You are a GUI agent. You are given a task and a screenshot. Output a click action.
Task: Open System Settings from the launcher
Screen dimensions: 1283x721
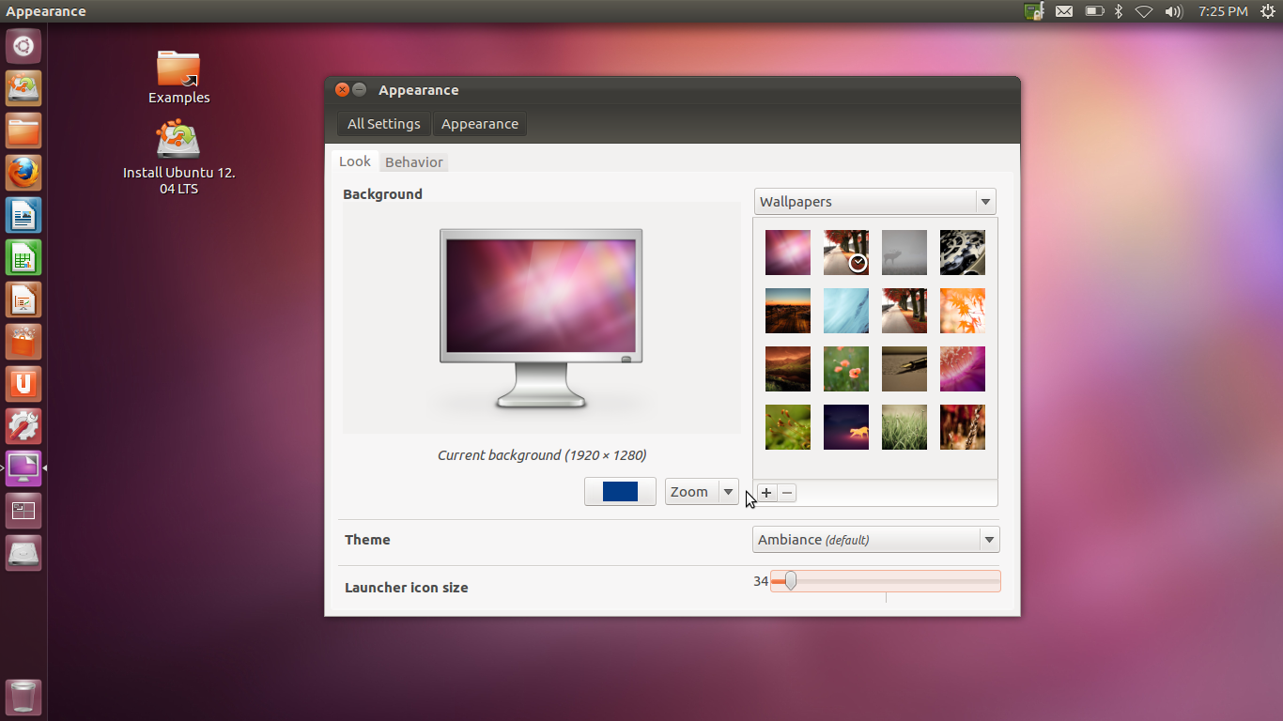(23, 426)
